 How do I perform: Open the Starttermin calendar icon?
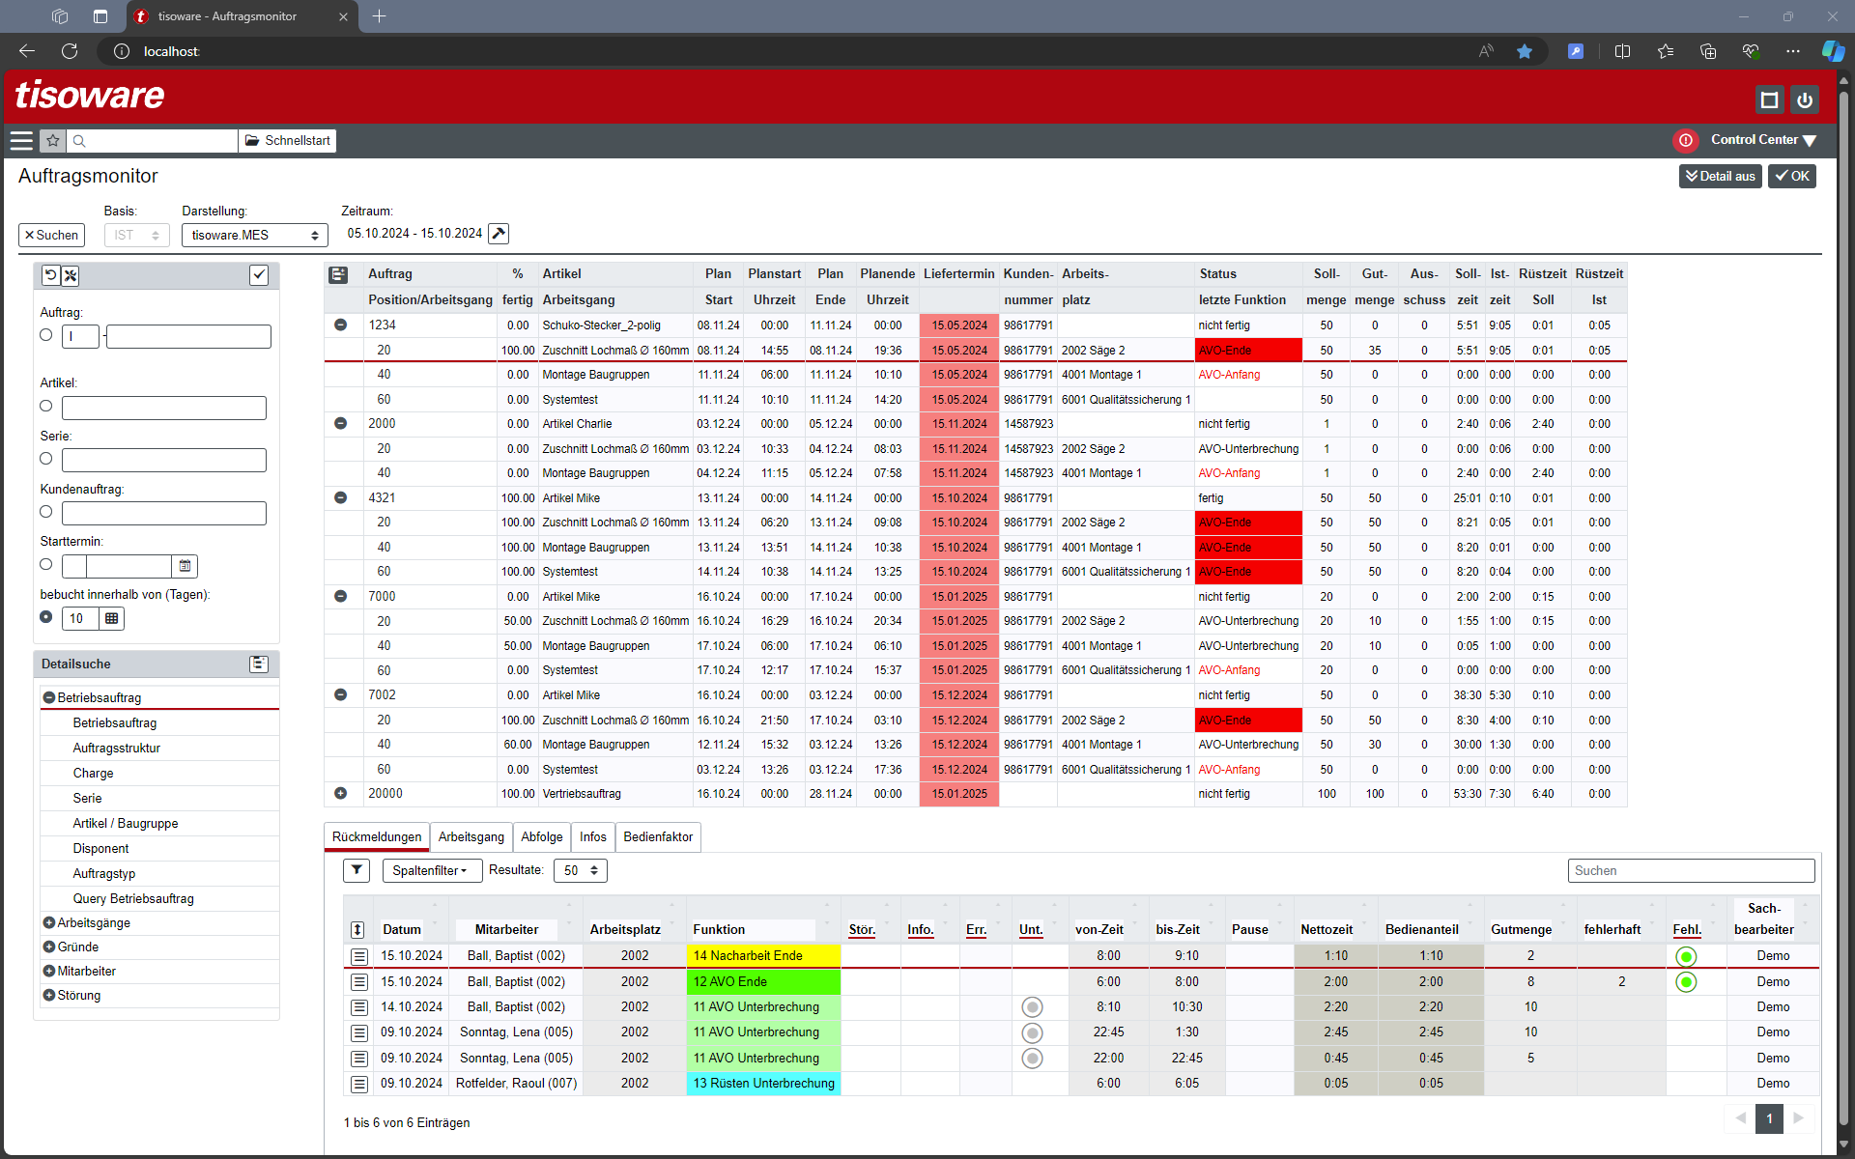click(185, 566)
